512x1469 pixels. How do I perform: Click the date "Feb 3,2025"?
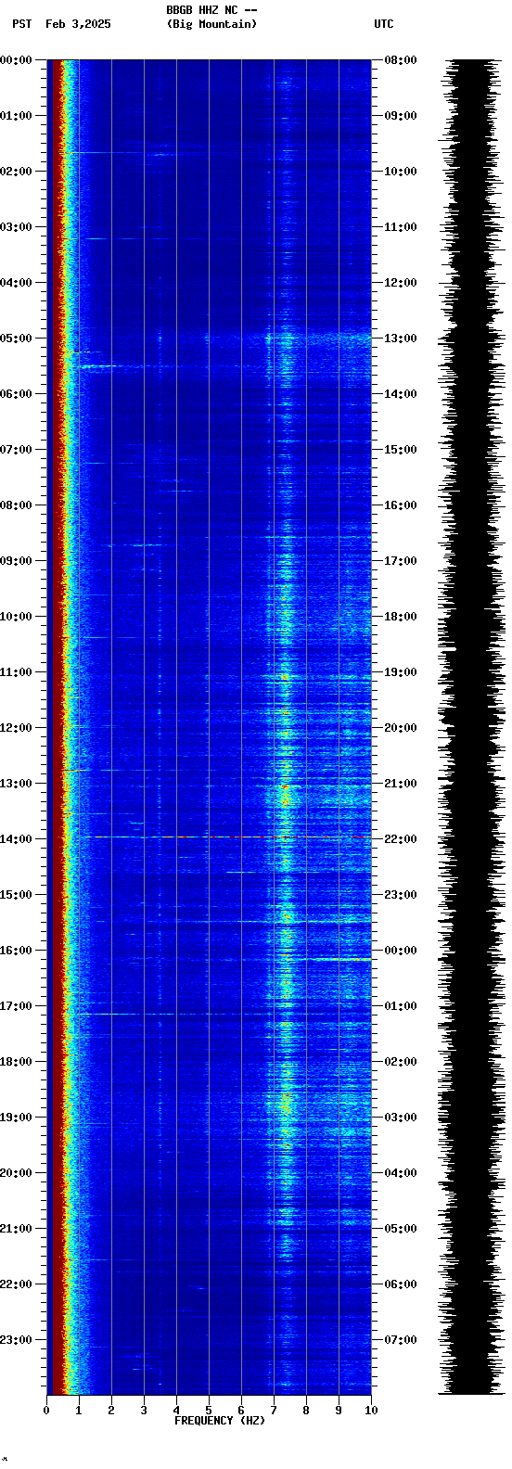[78, 24]
